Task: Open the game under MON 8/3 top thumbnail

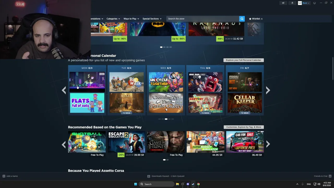Action: coord(87,82)
